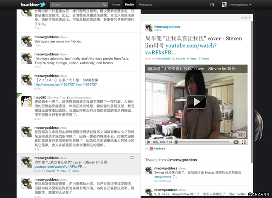The image size is (272, 198).
Task: Click the search magnifier icon
Action: coord(105,5)
